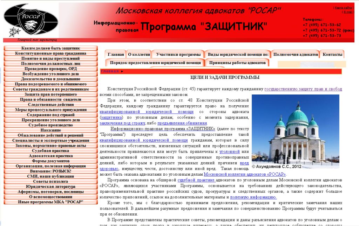Select Права подозреваемого и обвиняемого
Viewport: 359px width, 226px height.
pos(50,84)
